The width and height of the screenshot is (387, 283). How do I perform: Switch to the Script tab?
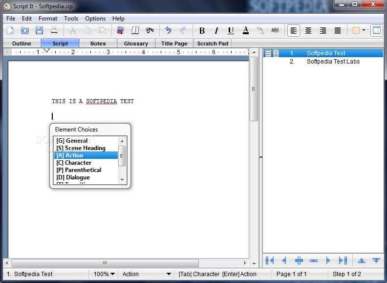(x=60, y=43)
